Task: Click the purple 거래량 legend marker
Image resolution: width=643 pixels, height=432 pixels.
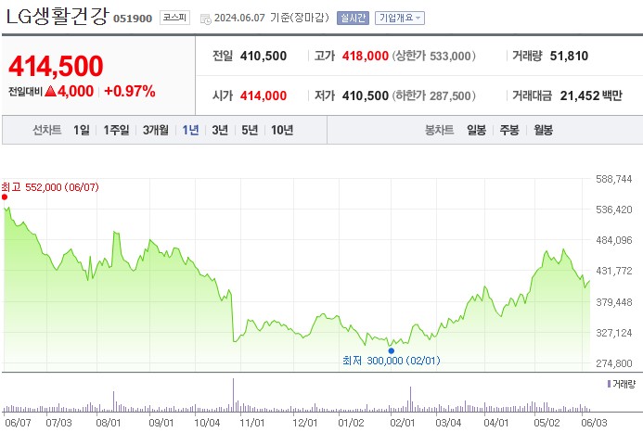Action: point(609,384)
